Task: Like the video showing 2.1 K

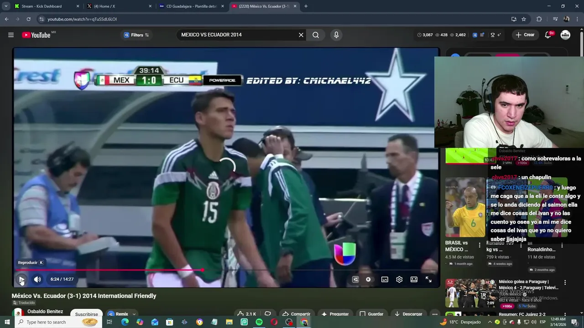Action: coord(246,314)
